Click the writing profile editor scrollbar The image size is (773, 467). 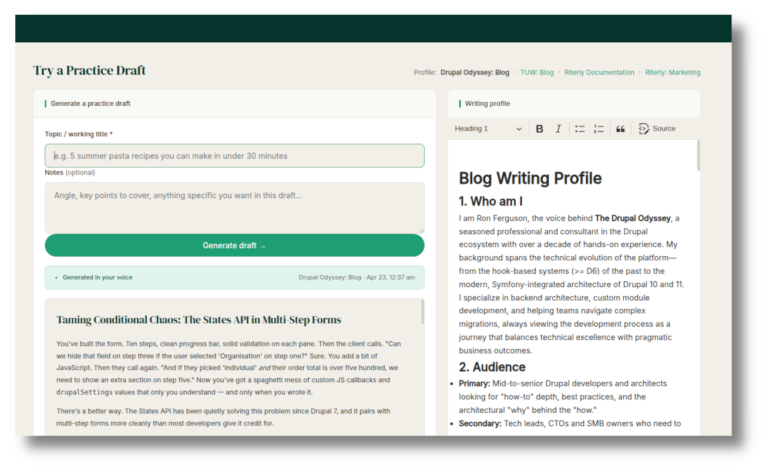(698, 156)
